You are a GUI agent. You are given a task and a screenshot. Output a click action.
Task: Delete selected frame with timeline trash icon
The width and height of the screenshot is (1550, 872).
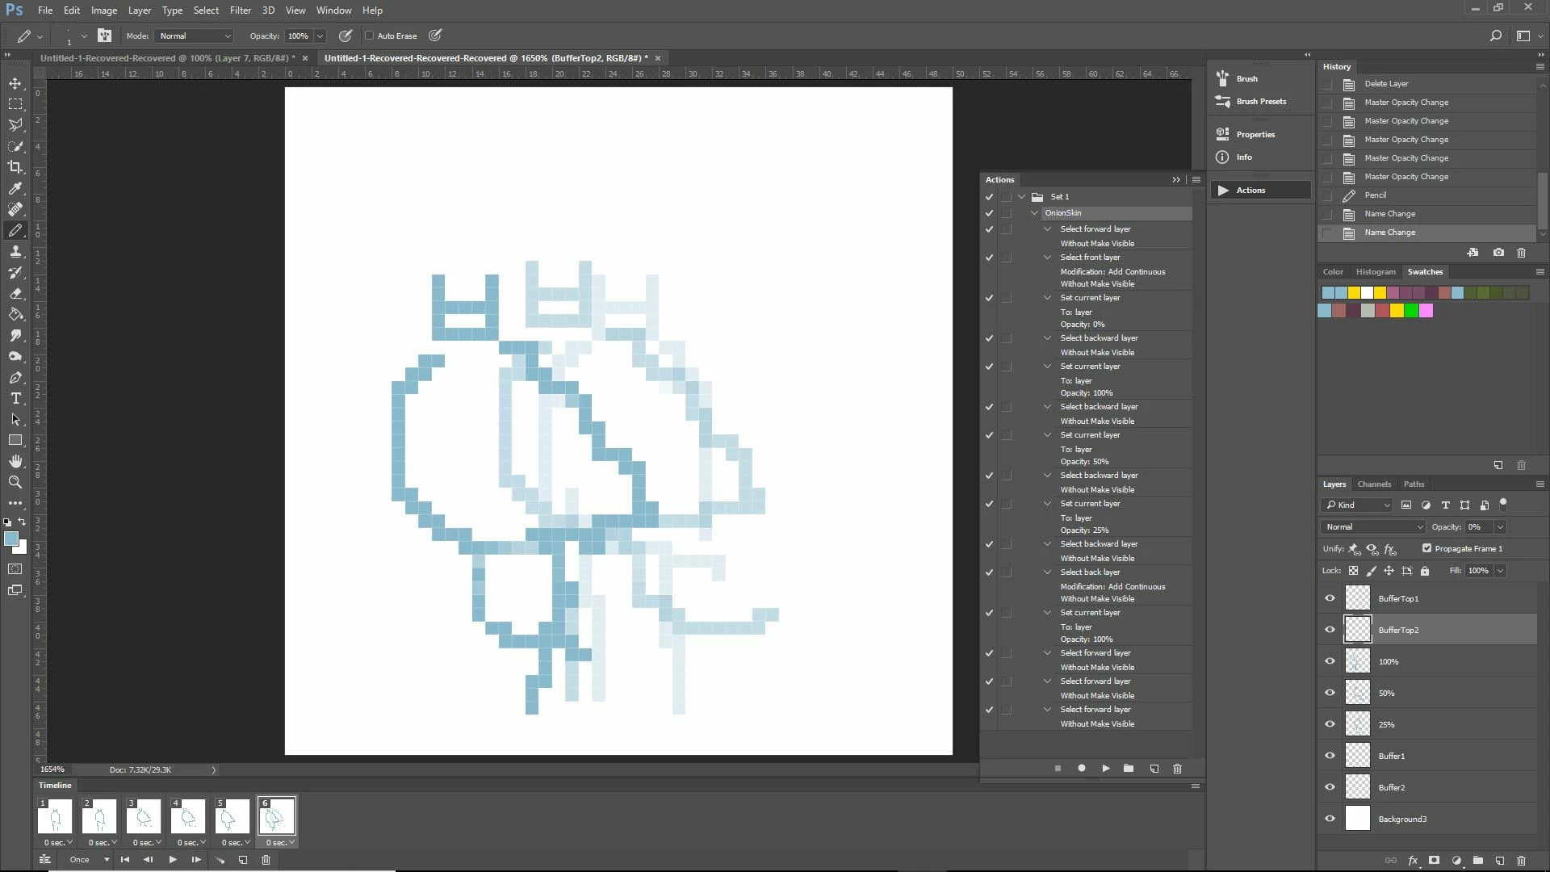266,860
